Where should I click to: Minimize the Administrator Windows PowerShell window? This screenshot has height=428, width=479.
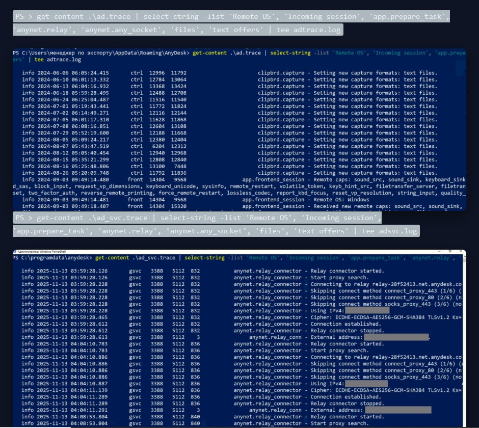(439, 251)
